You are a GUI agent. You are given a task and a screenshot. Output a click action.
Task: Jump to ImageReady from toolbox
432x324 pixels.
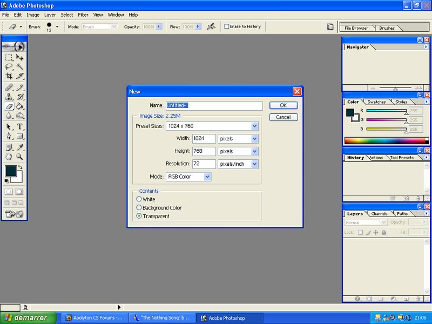(14, 214)
